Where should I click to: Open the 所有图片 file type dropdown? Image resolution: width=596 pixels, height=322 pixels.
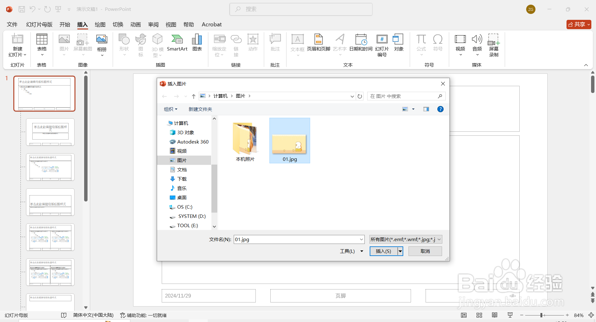(x=405, y=239)
